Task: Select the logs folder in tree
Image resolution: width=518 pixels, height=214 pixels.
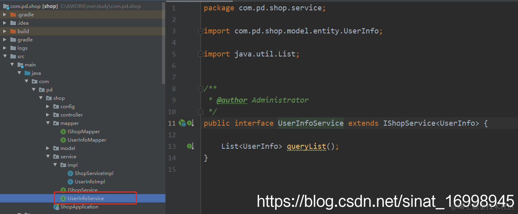Action: 22,48
